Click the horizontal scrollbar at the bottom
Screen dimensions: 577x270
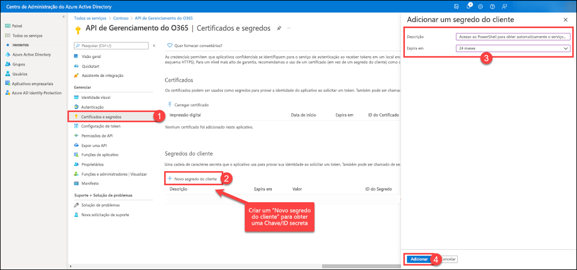(360, 266)
